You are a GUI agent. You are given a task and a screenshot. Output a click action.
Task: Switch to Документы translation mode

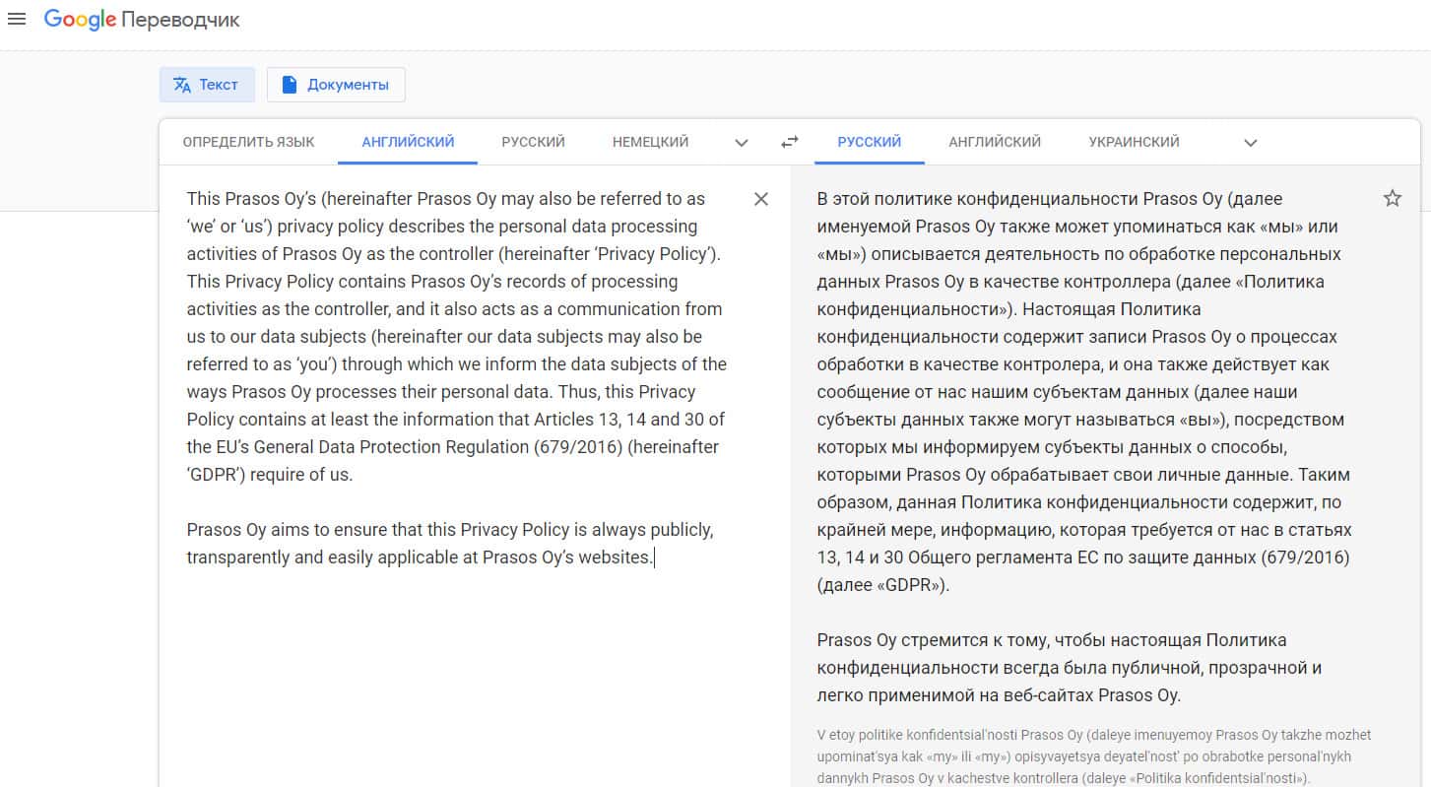click(347, 85)
